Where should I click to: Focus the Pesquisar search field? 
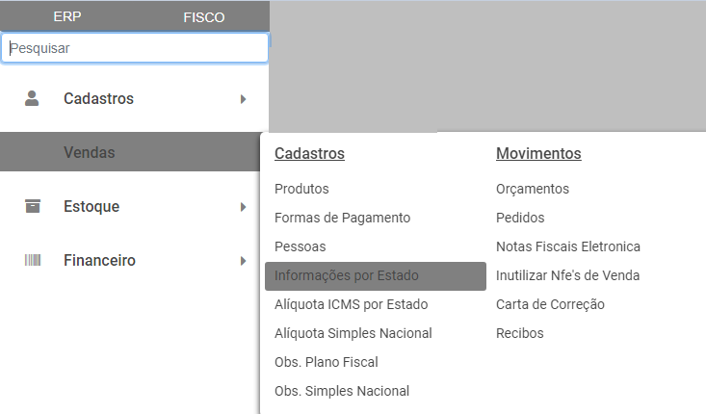(135, 48)
